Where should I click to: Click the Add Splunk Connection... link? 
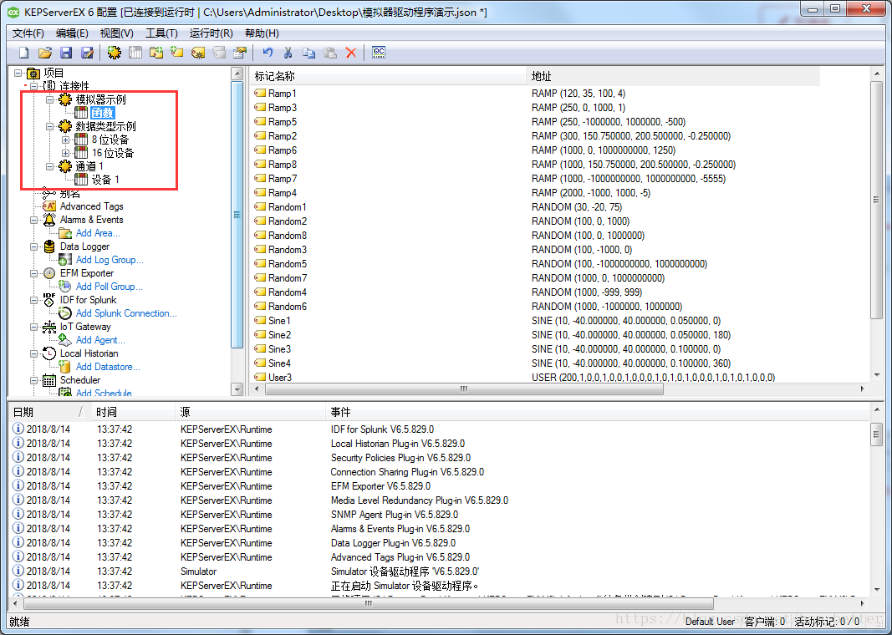tap(126, 313)
